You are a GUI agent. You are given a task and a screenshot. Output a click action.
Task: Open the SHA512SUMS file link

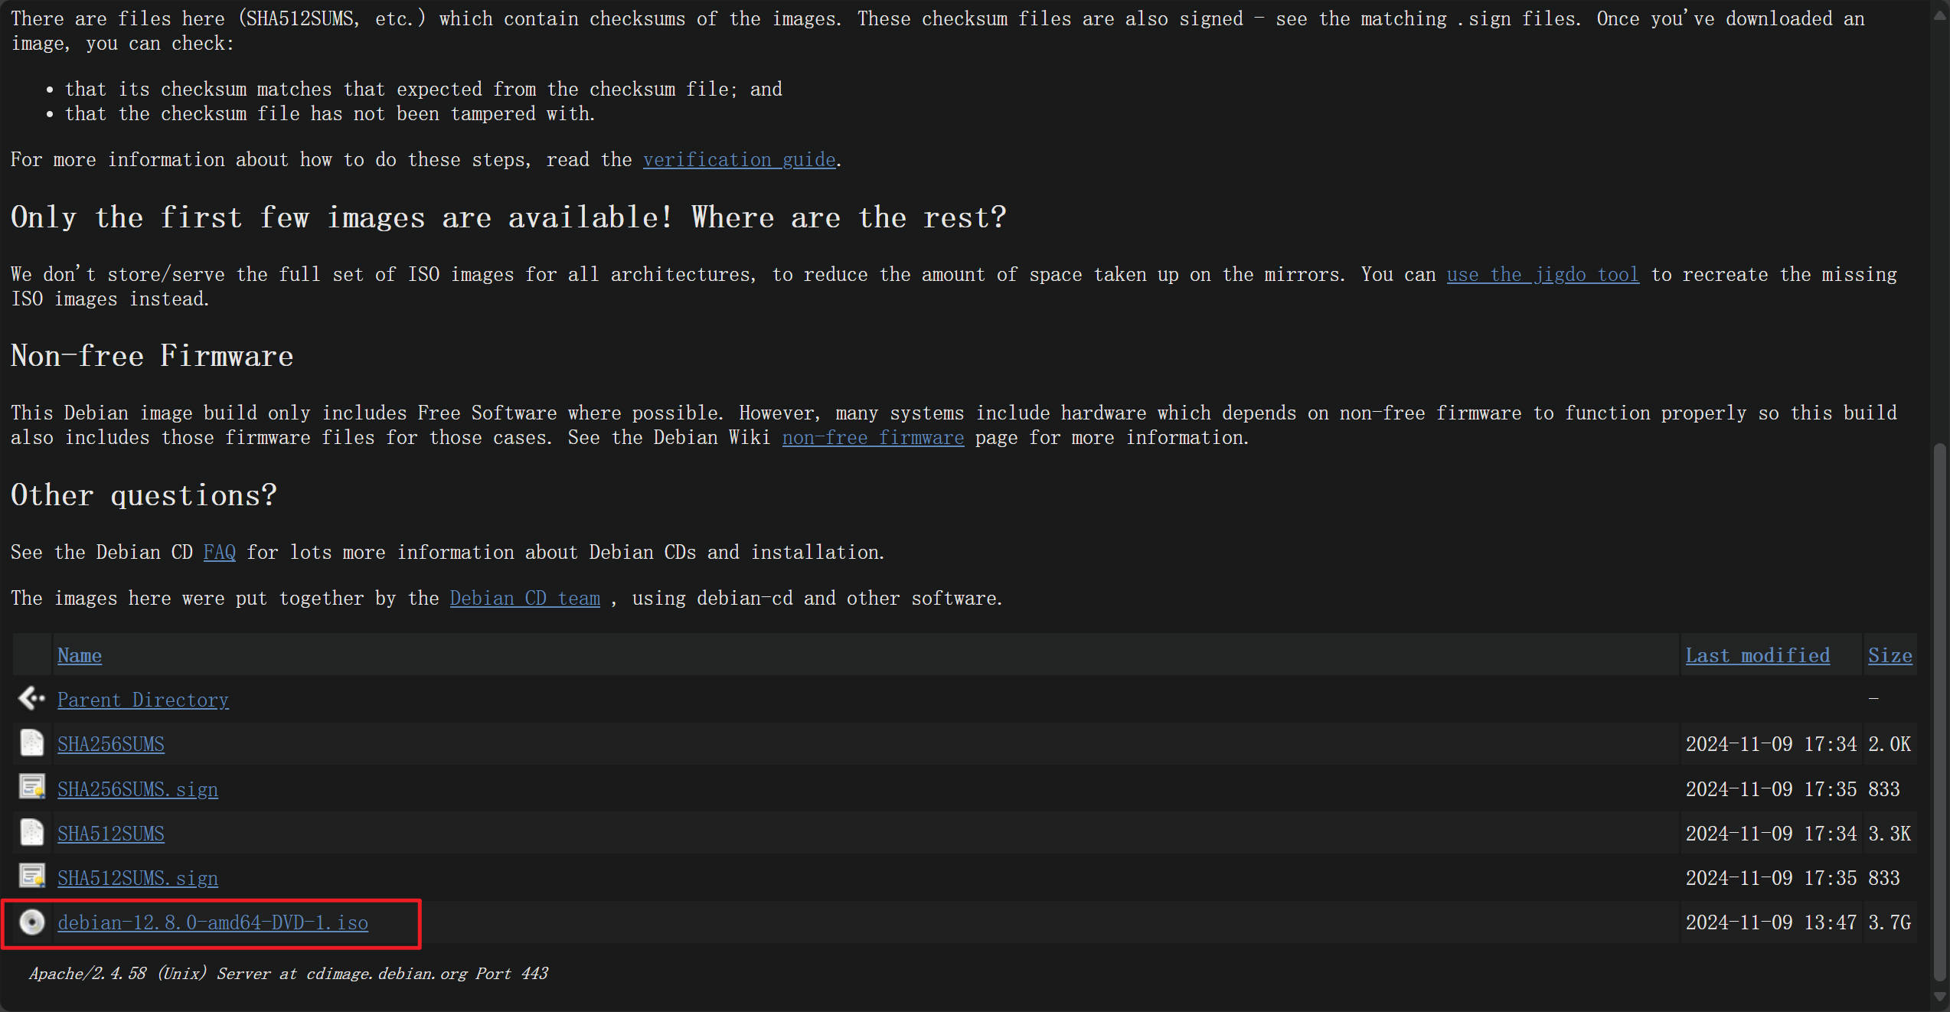[x=111, y=834]
